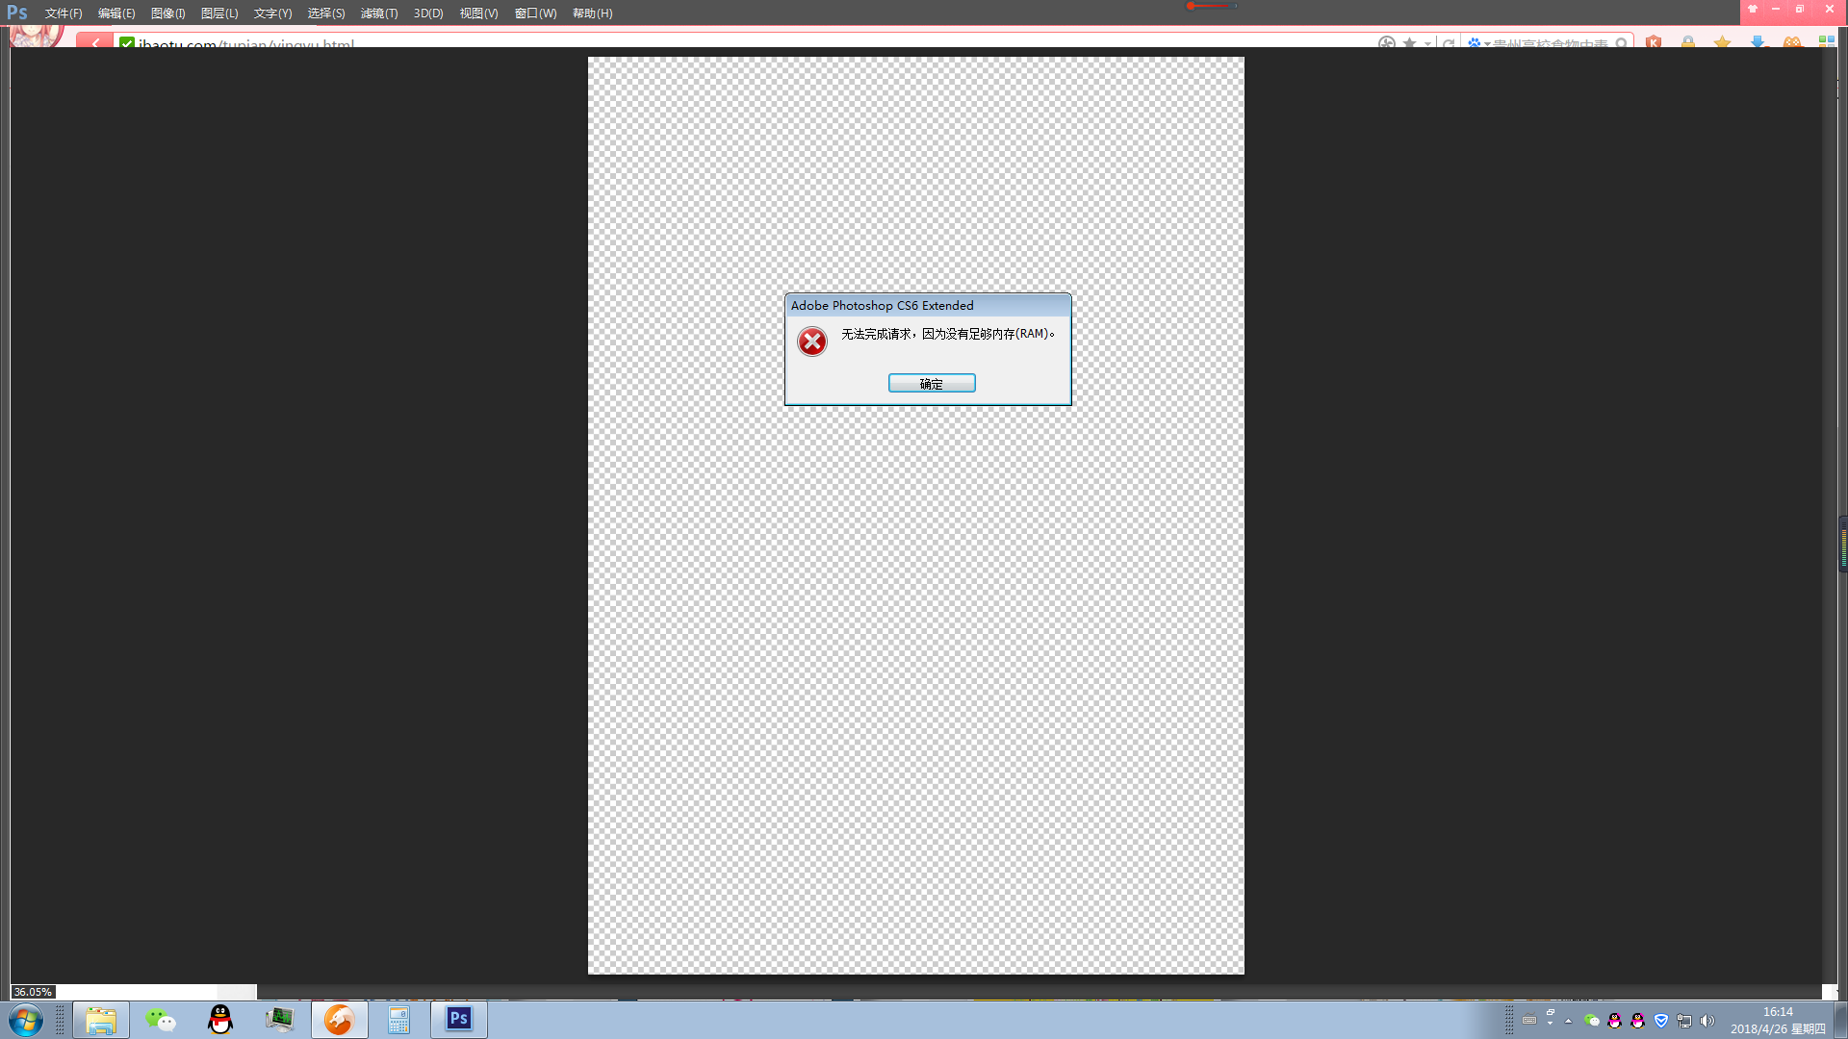Viewport: 1848px width, 1039px height.
Task: Click the bookmark star in address bar
Action: click(x=1410, y=43)
